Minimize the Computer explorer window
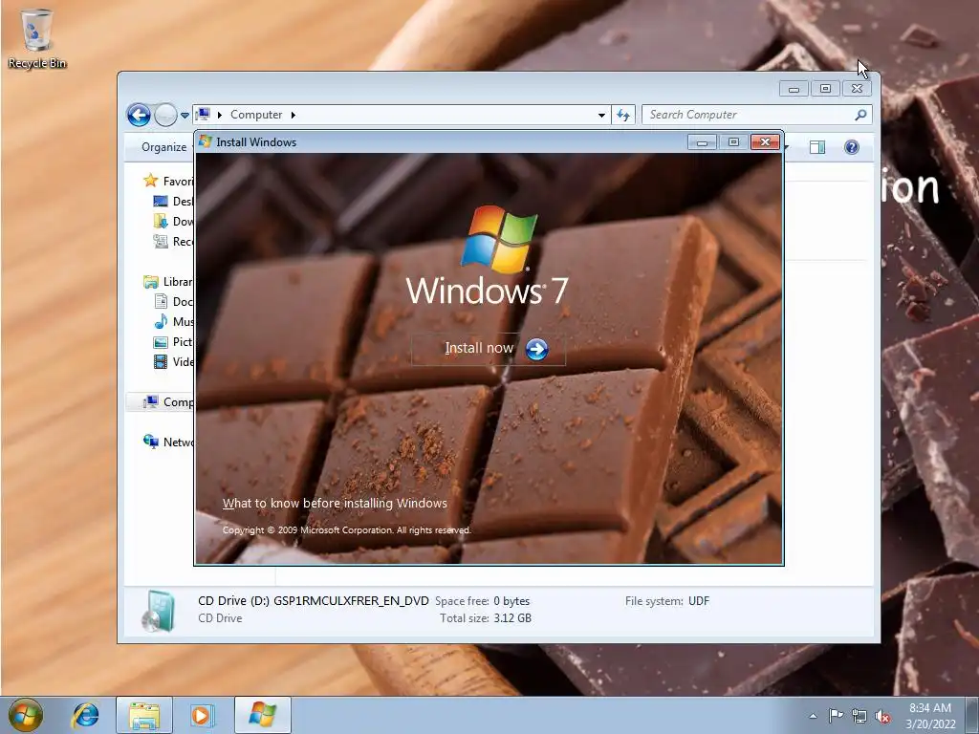This screenshot has height=734, width=979. click(794, 89)
